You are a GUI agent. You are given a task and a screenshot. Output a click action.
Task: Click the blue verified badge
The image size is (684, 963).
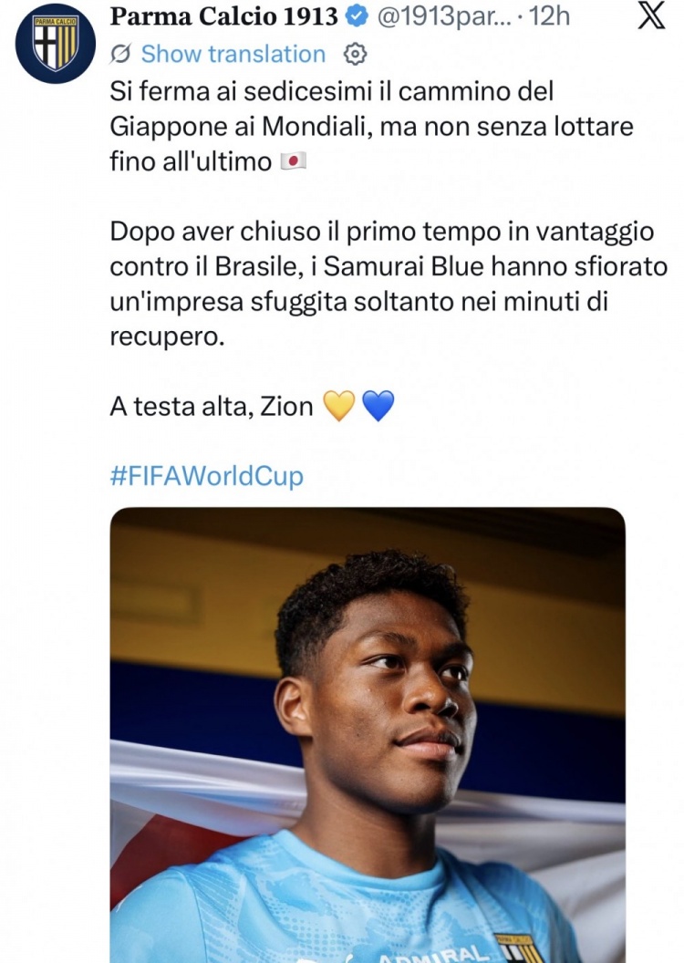pyautogui.click(x=357, y=16)
